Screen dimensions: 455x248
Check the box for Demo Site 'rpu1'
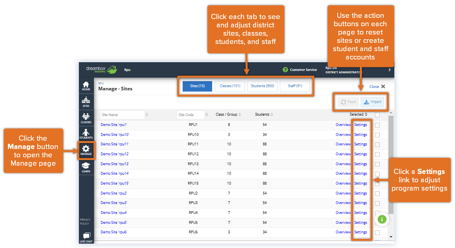pos(377,125)
